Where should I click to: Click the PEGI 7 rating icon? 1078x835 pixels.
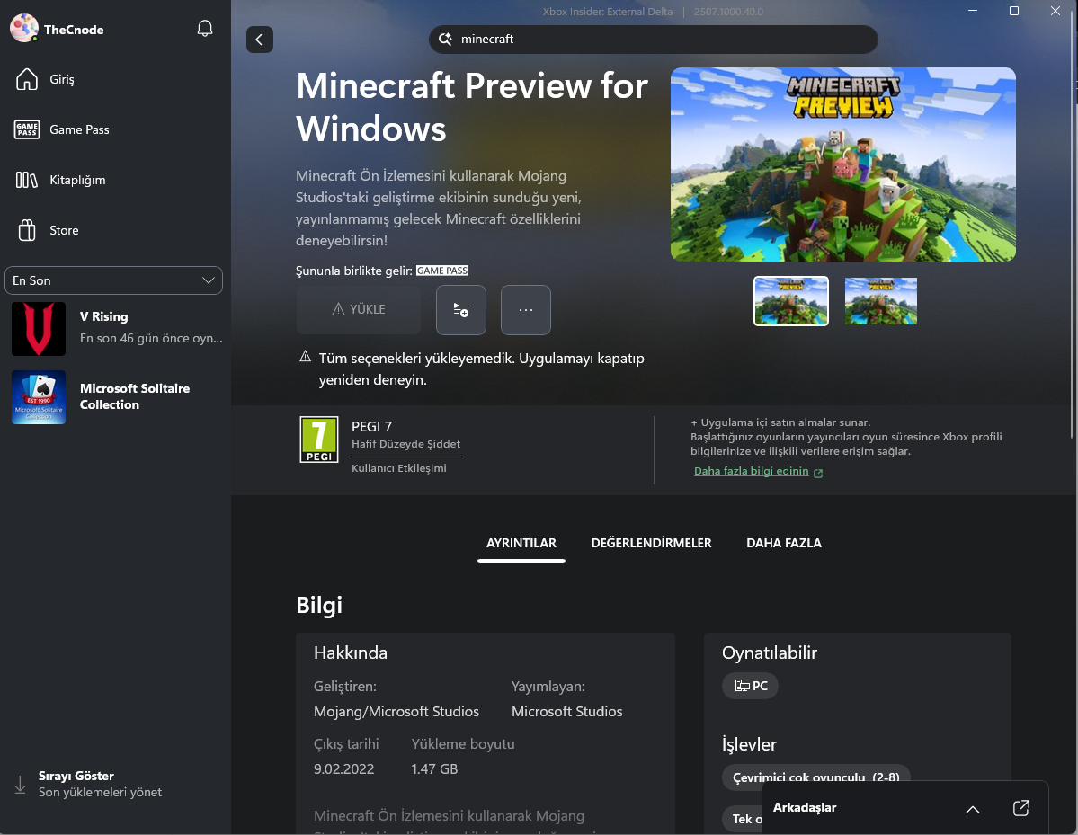coord(319,440)
